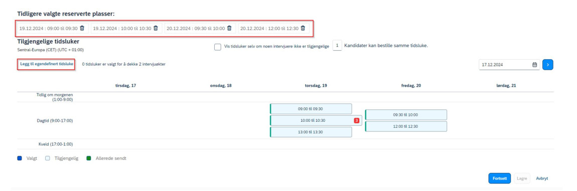
Task: Click the red badge showing 3
Action: pos(356,120)
